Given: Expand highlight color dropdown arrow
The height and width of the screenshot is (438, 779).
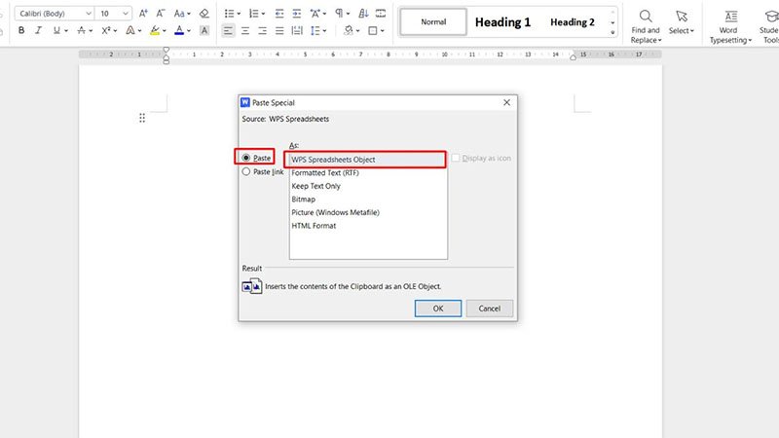Looking at the screenshot, I should tap(165, 31).
